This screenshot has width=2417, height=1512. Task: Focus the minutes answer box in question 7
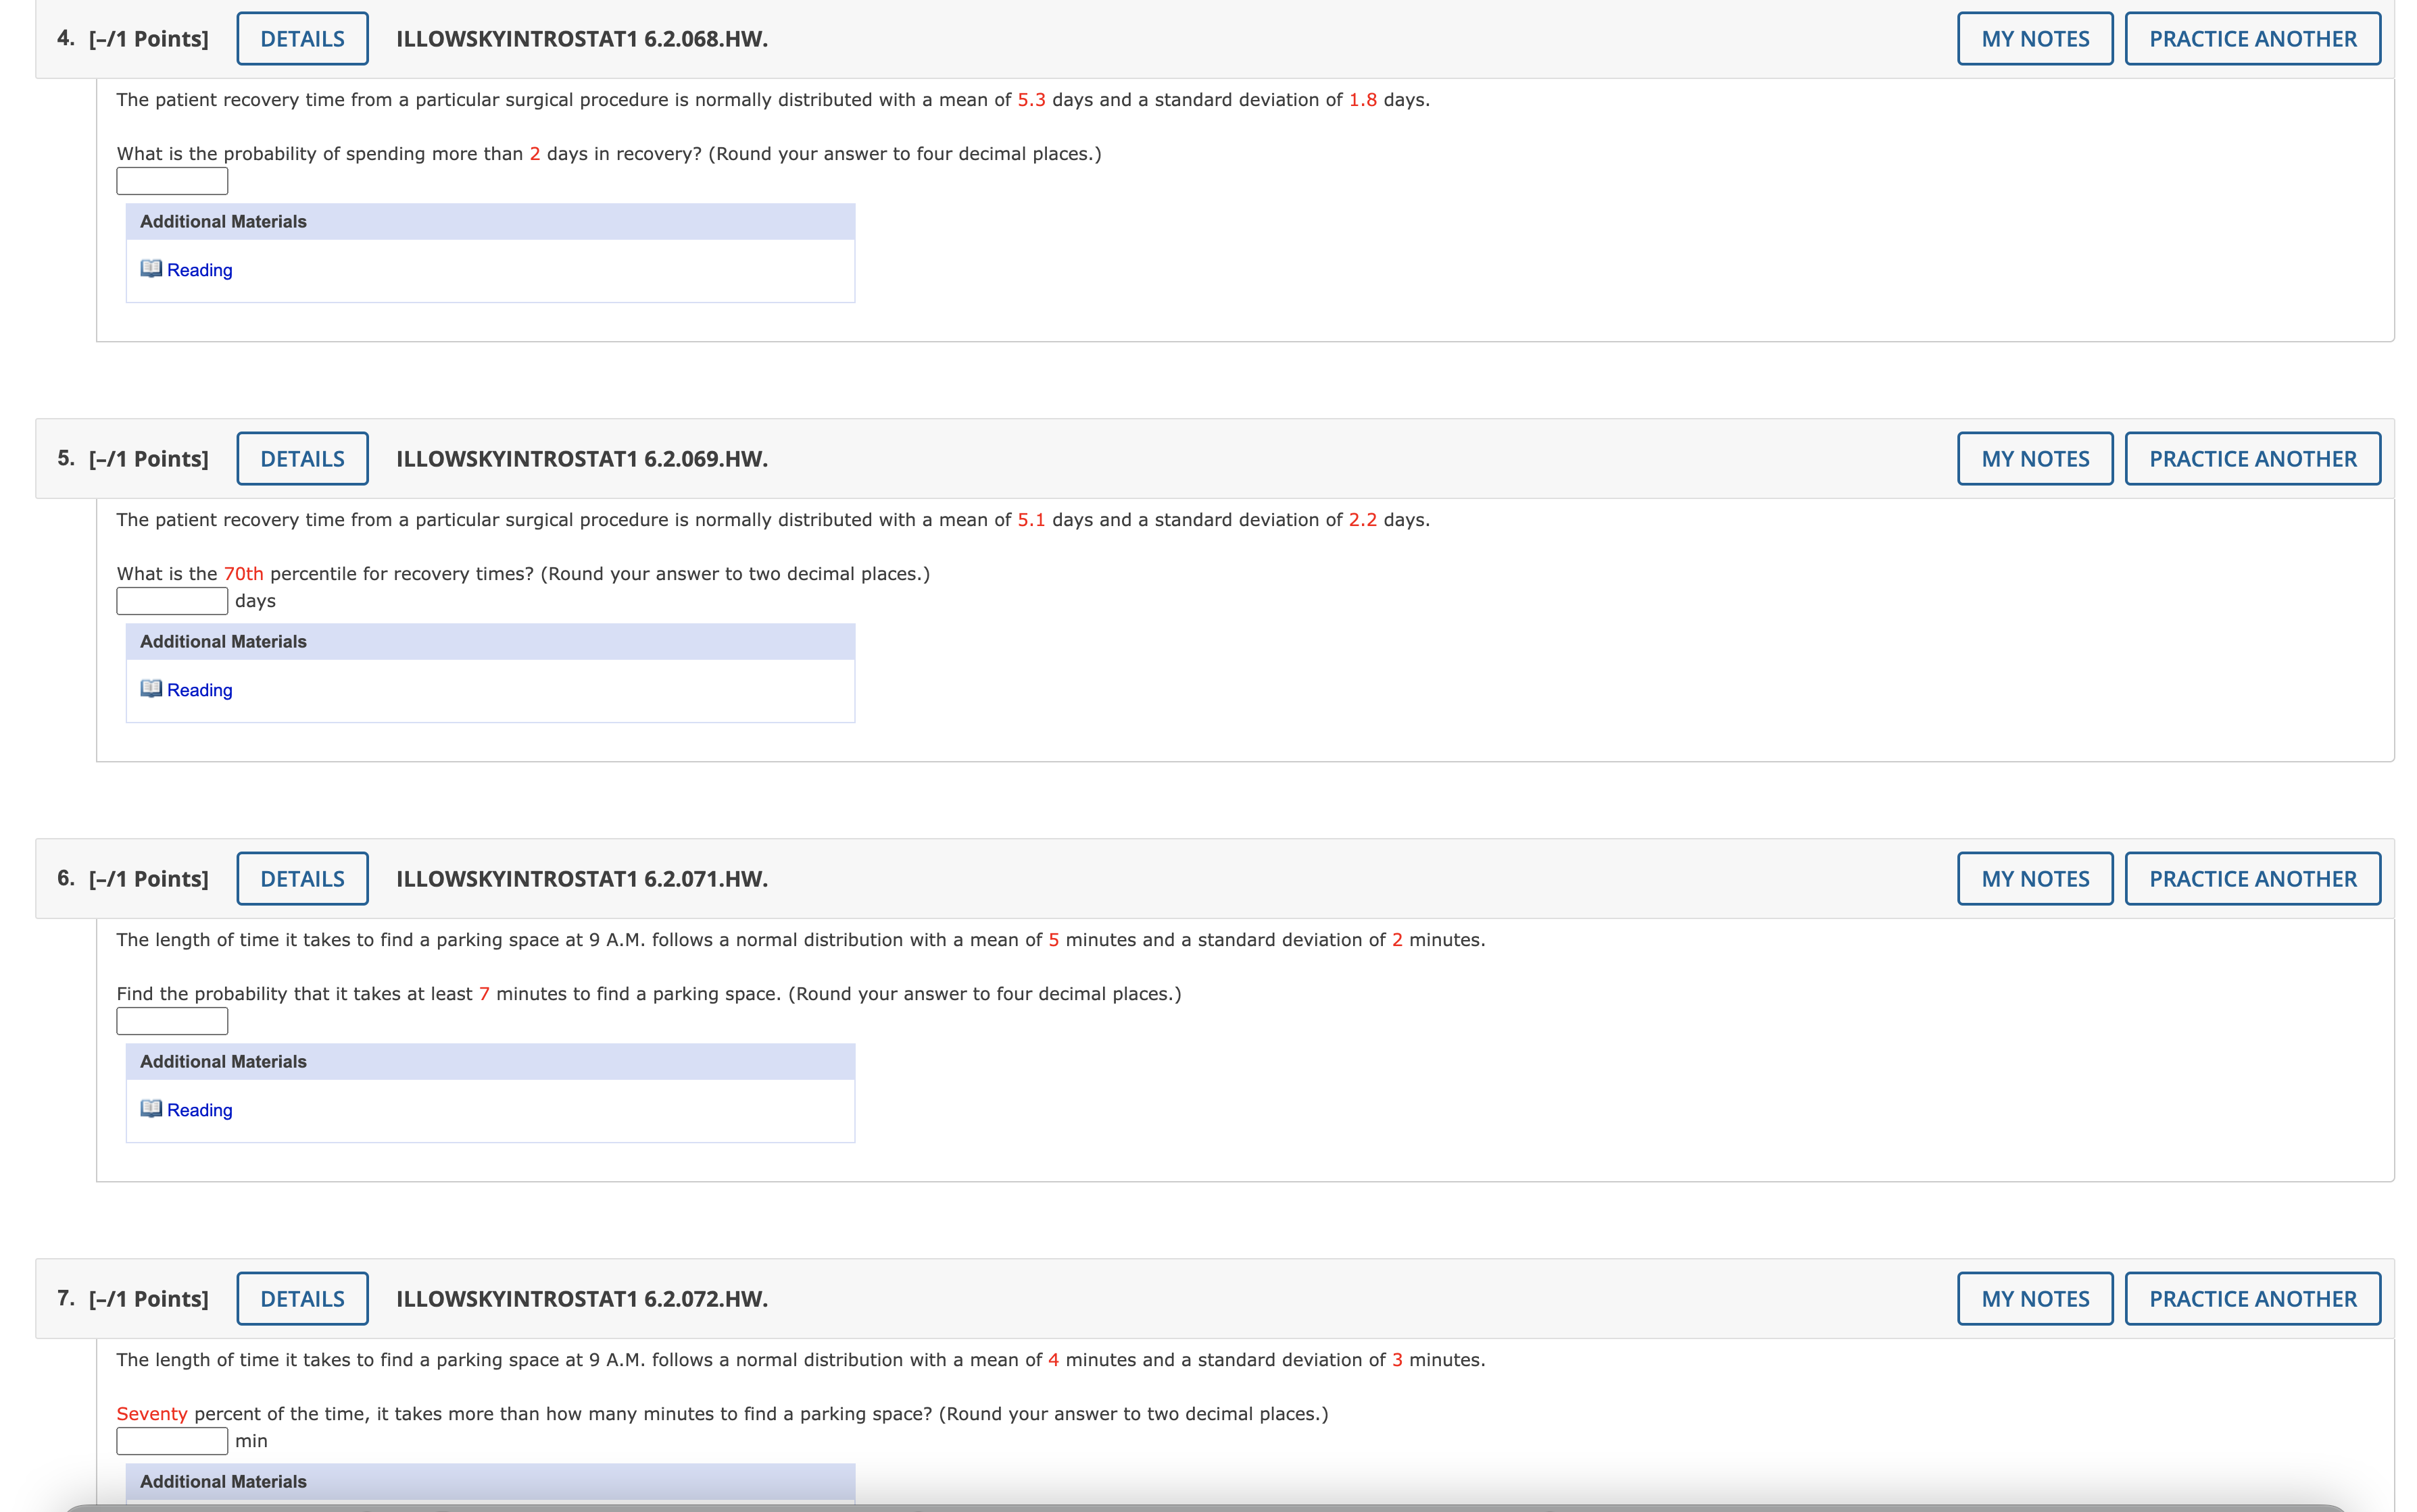click(172, 1441)
